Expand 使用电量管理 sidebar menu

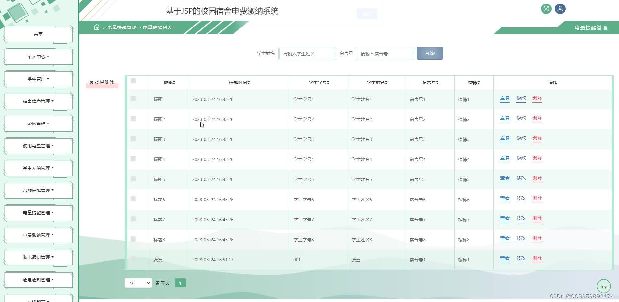[x=38, y=146]
